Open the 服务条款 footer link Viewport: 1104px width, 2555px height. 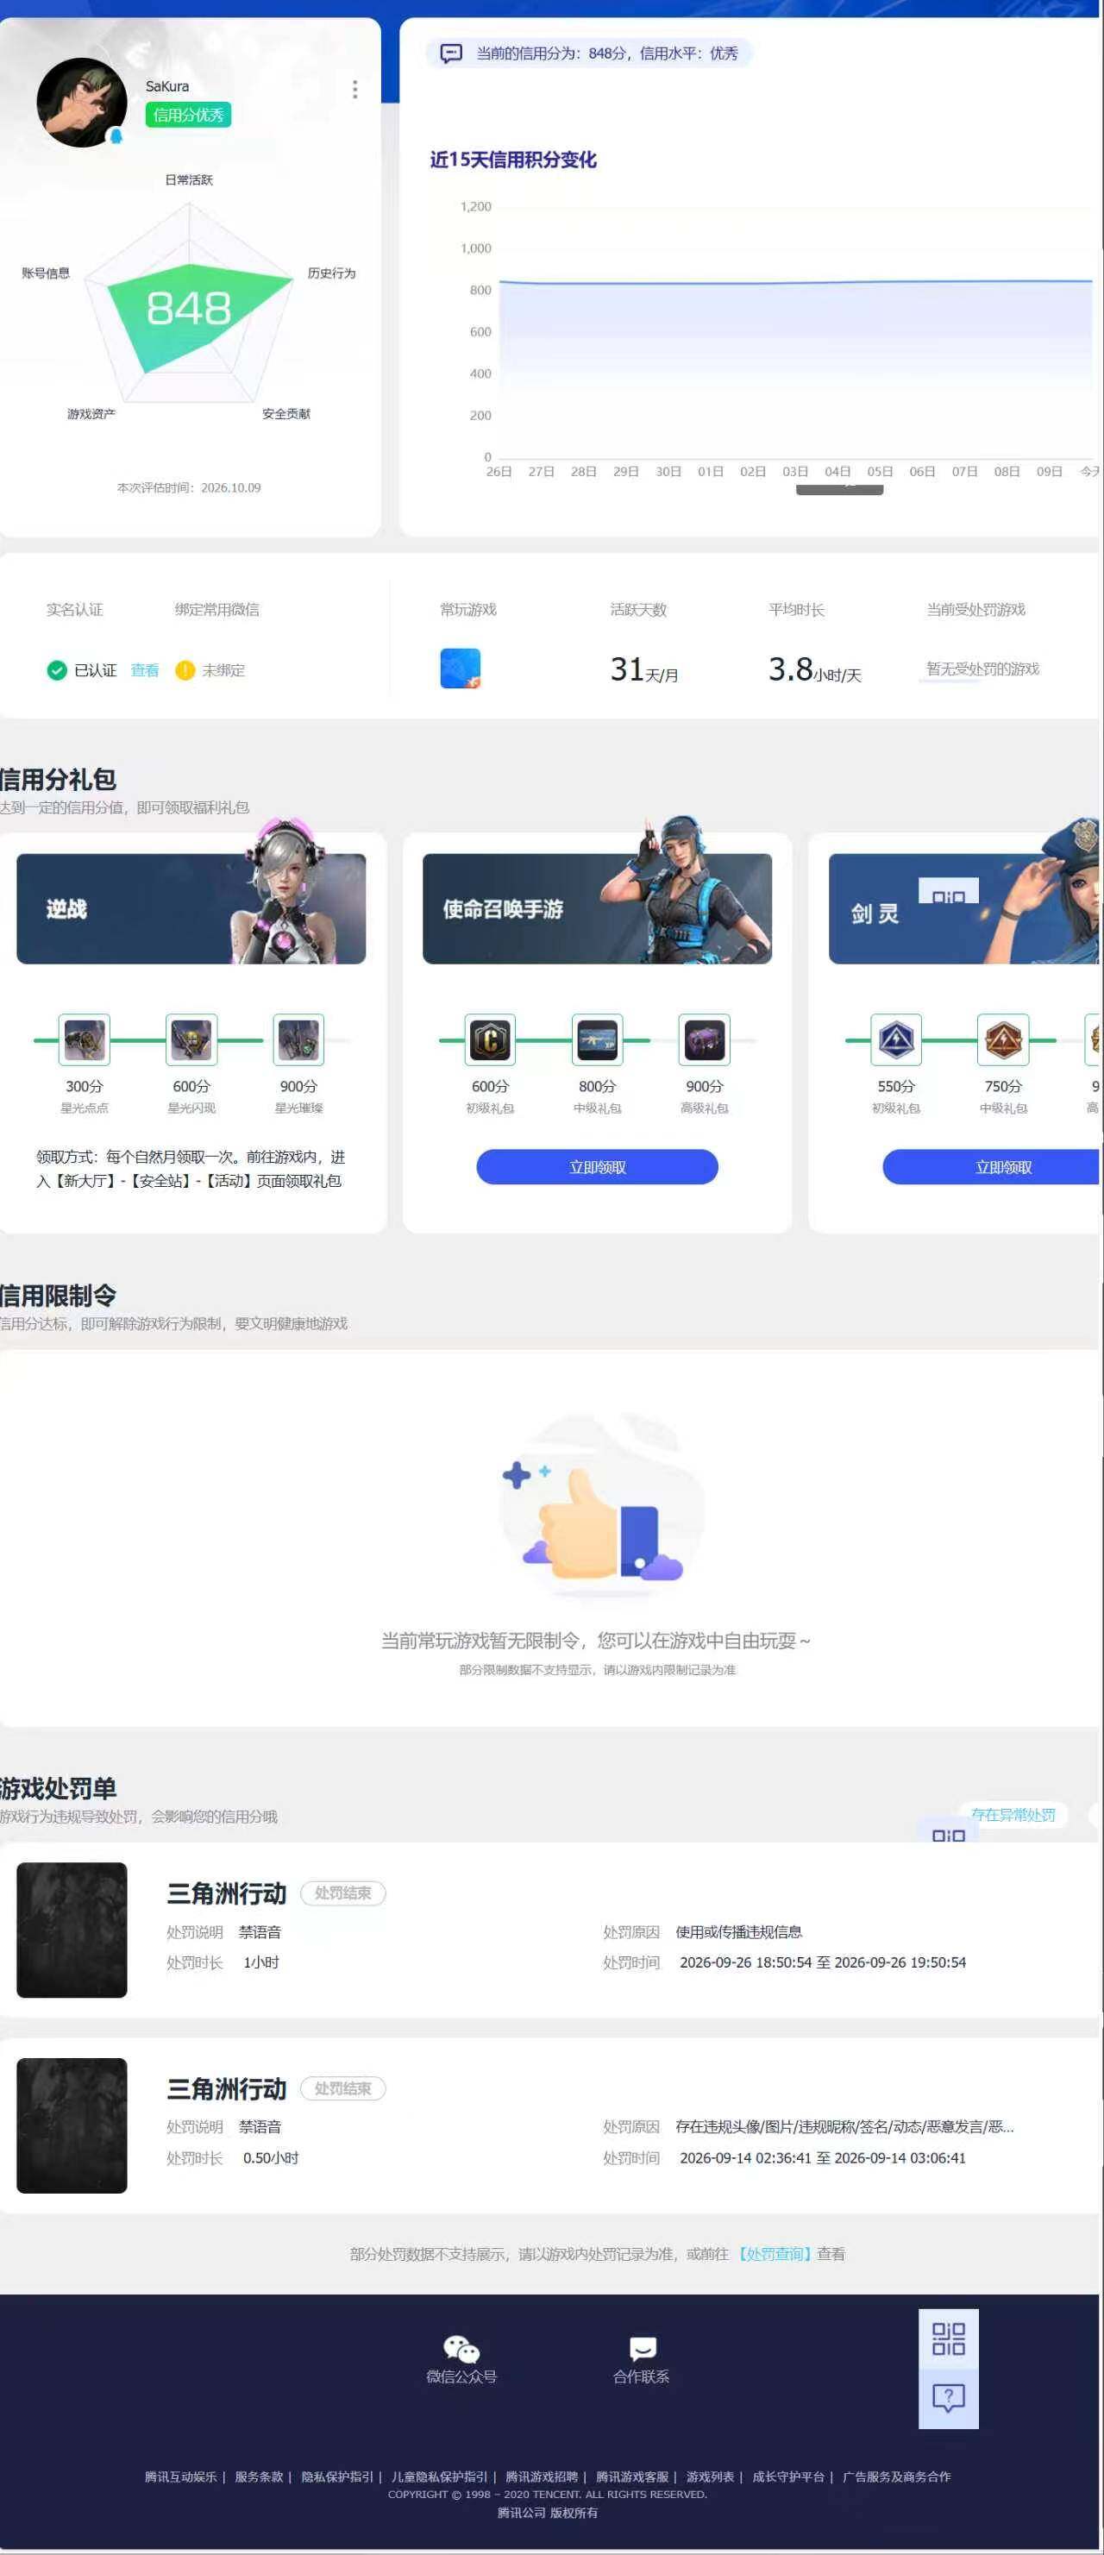pos(259,2476)
